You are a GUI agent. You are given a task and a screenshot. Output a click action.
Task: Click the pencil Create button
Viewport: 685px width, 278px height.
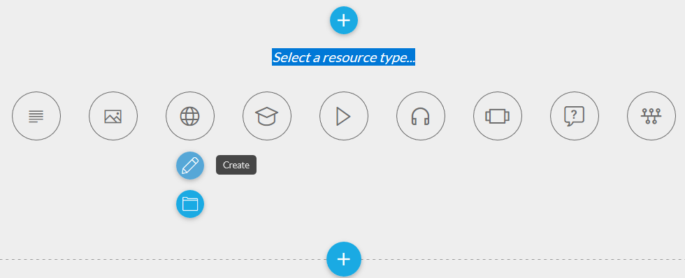(190, 166)
